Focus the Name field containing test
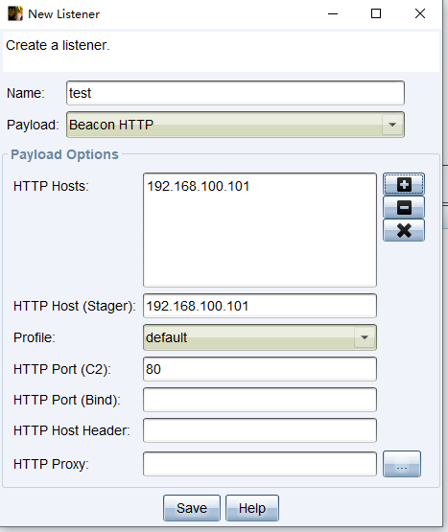 click(x=235, y=93)
